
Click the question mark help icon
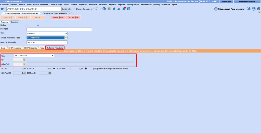(x=258, y=9)
